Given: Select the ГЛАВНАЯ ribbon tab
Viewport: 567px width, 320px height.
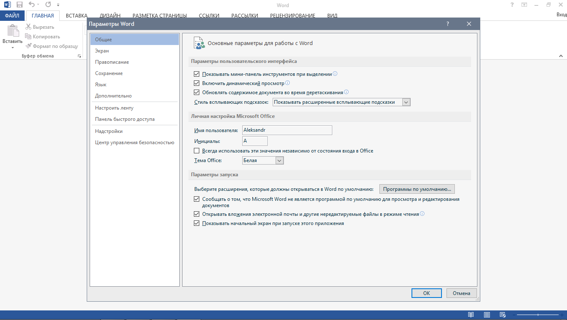Looking at the screenshot, I should pos(43,16).
